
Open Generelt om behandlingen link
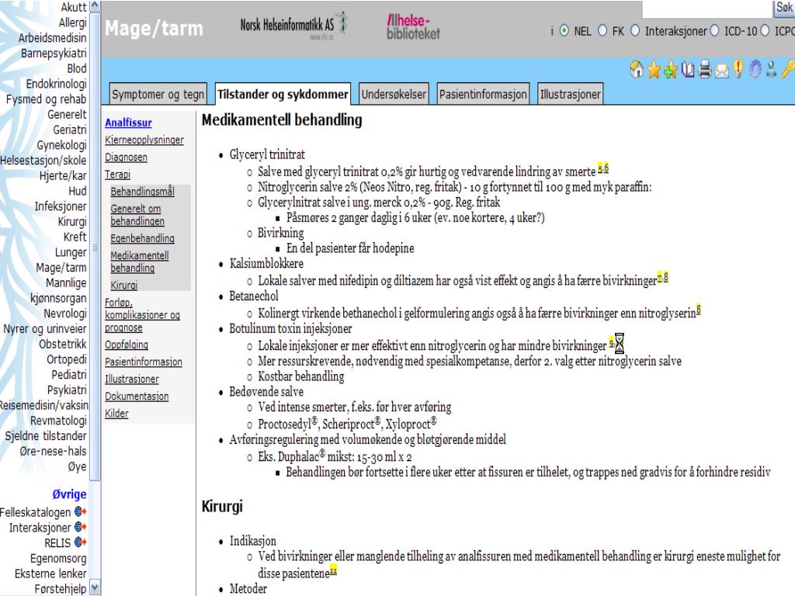point(137,215)
